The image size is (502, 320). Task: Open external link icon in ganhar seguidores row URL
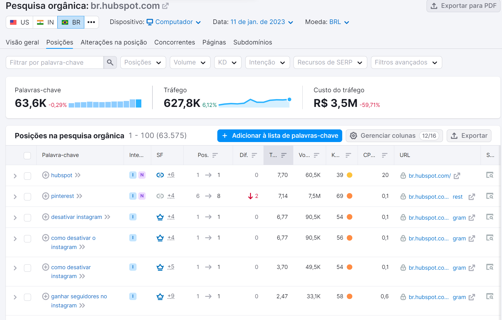(x=472, y=297)
